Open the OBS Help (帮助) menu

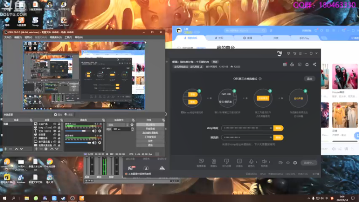(79, 37)
